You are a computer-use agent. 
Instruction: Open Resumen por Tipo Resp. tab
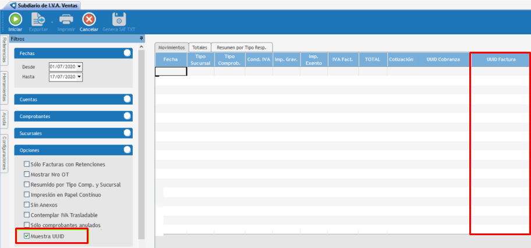click(x=242, y=47)
